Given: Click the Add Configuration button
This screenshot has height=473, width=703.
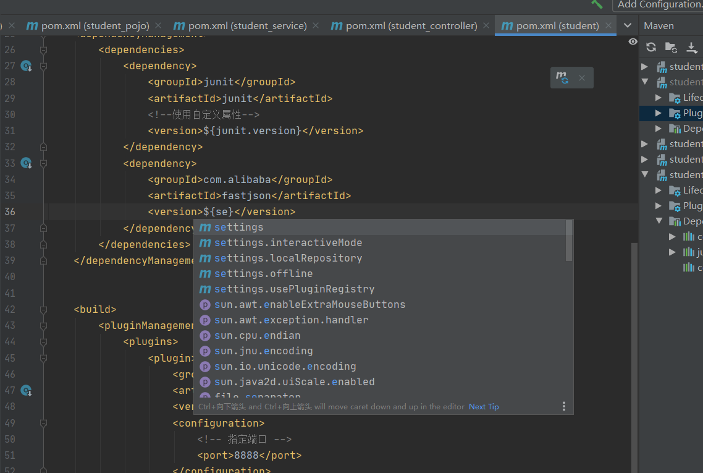Looking at the screenshot, I should click(x=659, y=4).
